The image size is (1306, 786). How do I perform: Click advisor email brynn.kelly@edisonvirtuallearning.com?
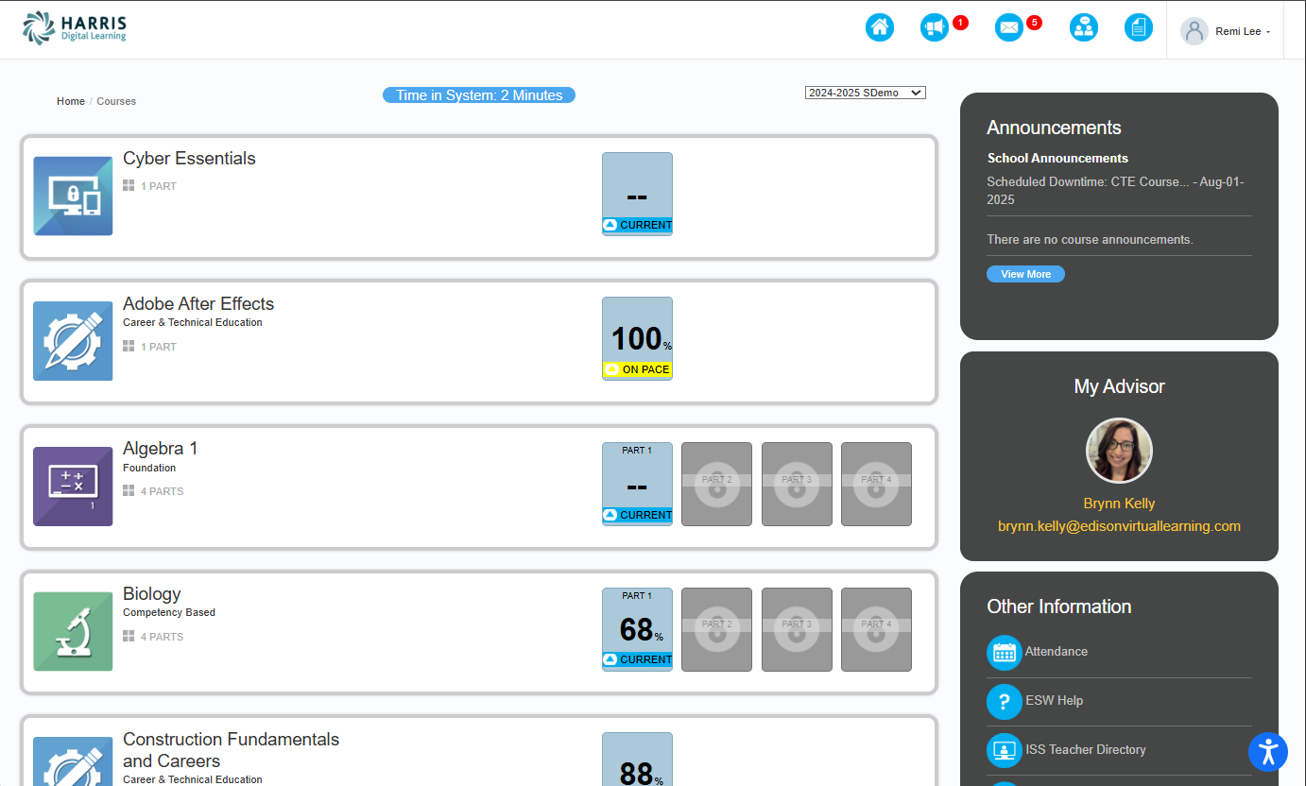(1119, 526)
